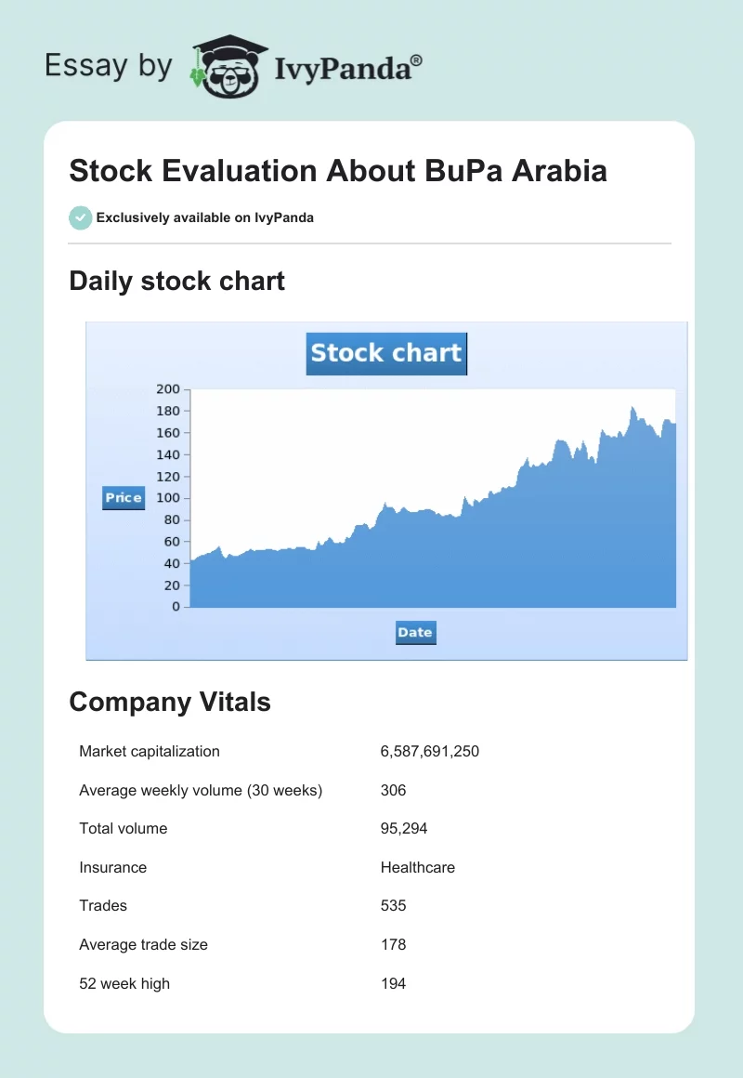Click the 200 mark on the price axis
The image size is (743, 1078).
(168, 389)
